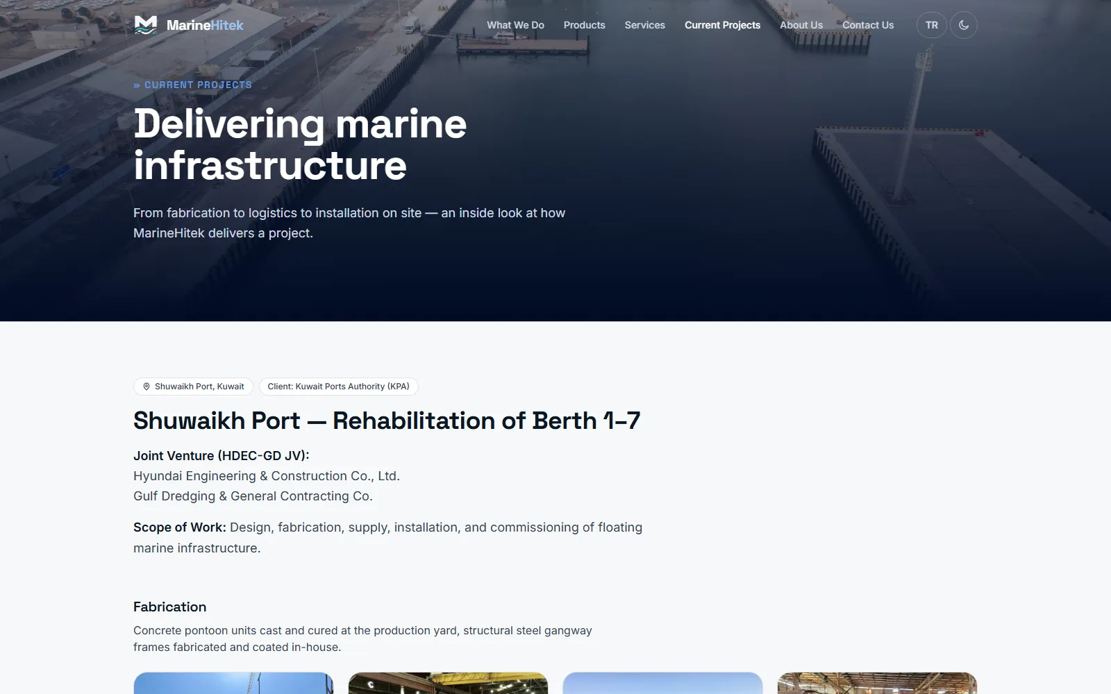
Task: Click the Delivering marine infrastructure headline
Action: tap(300, 144)
